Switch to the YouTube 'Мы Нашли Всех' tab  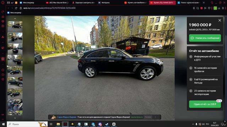point(57,2)
